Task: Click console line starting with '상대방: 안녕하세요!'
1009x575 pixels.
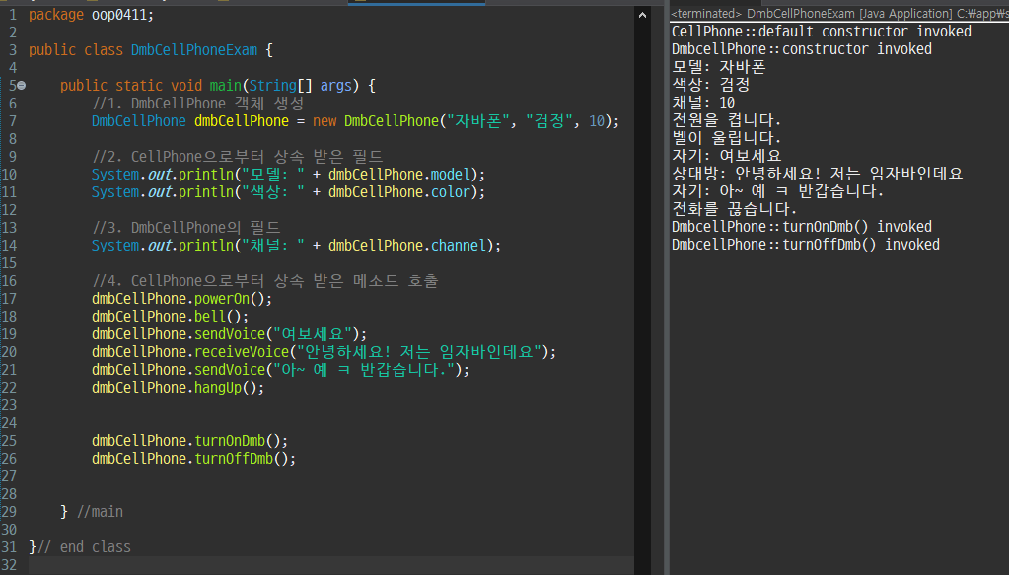Action: tap(817, 174)
